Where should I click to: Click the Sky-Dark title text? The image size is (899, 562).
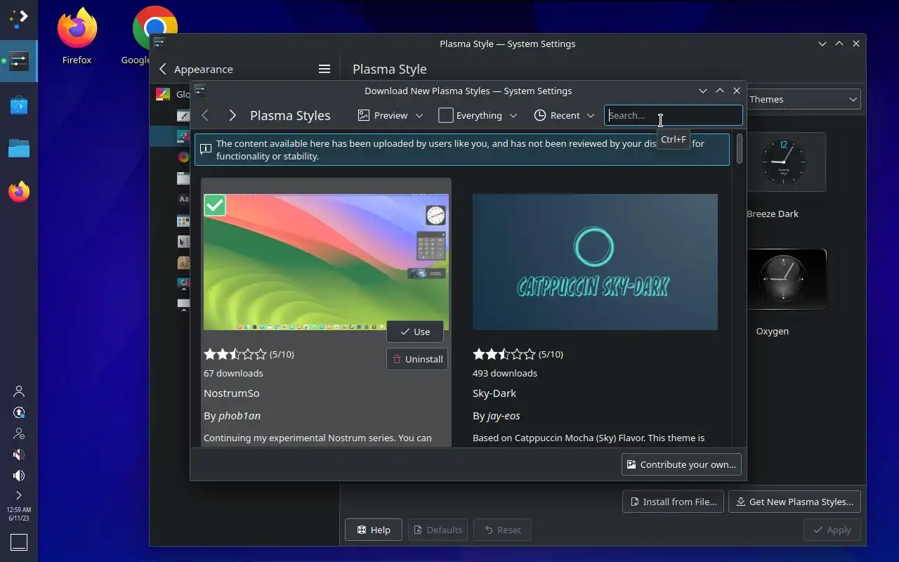point(494,393)
